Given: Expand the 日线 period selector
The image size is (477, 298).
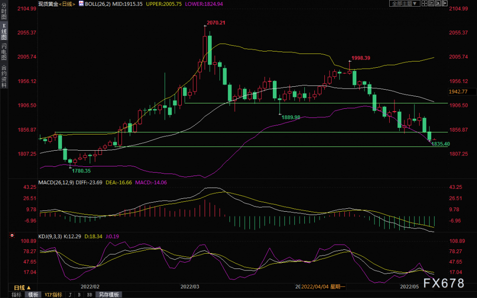Looking at the screenshot, I should (22, 288).
